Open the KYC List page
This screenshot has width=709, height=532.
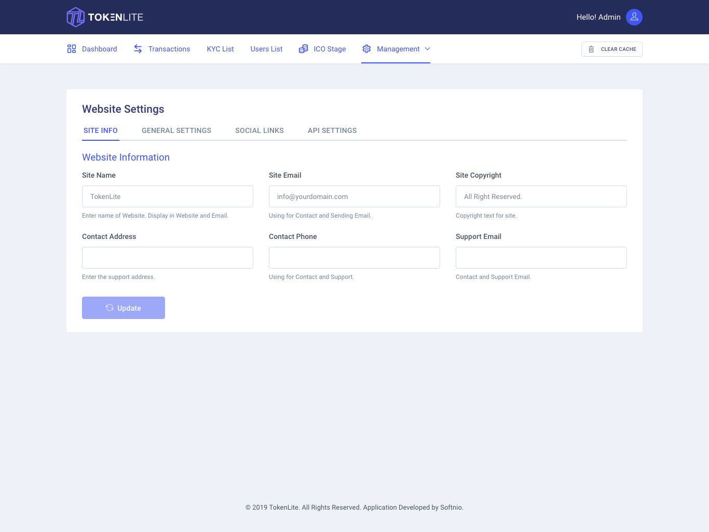click(x=220, y=48)
